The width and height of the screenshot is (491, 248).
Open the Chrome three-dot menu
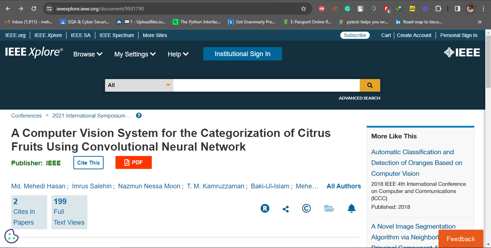[x=483, y=9]
